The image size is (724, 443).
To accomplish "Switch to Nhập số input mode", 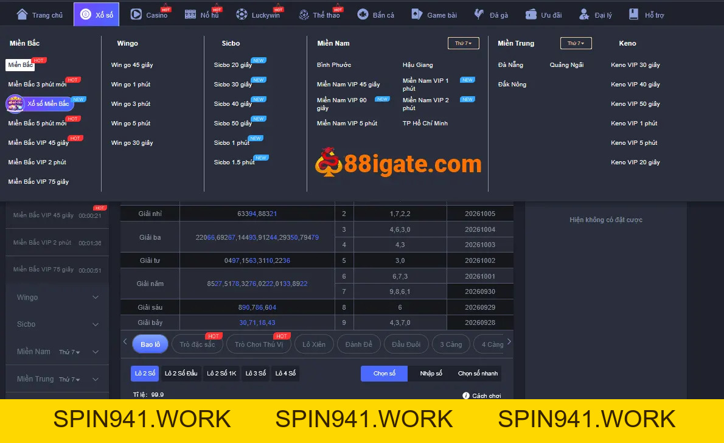I will pyautogui.click(x=431, y=373).
